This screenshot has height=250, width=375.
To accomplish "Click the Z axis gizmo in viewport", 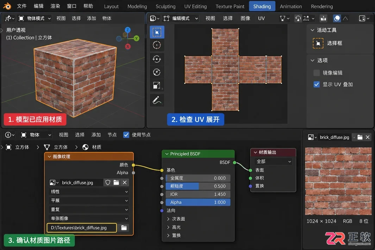I will click(x=128, y=30).
